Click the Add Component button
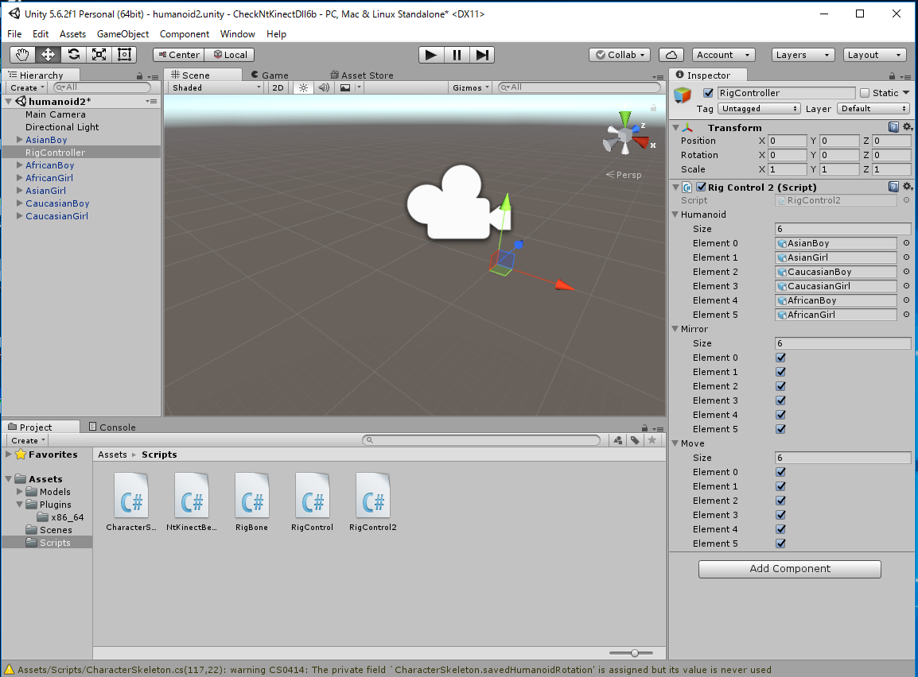This screenshot has width=918, height=677. click(789, 569)
